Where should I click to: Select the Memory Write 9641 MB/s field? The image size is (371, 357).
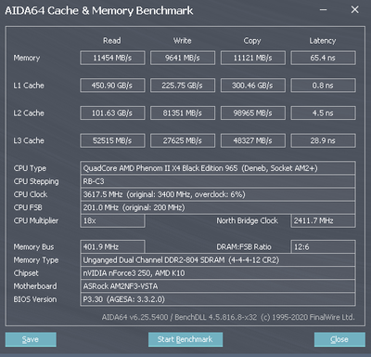(183, 58)
